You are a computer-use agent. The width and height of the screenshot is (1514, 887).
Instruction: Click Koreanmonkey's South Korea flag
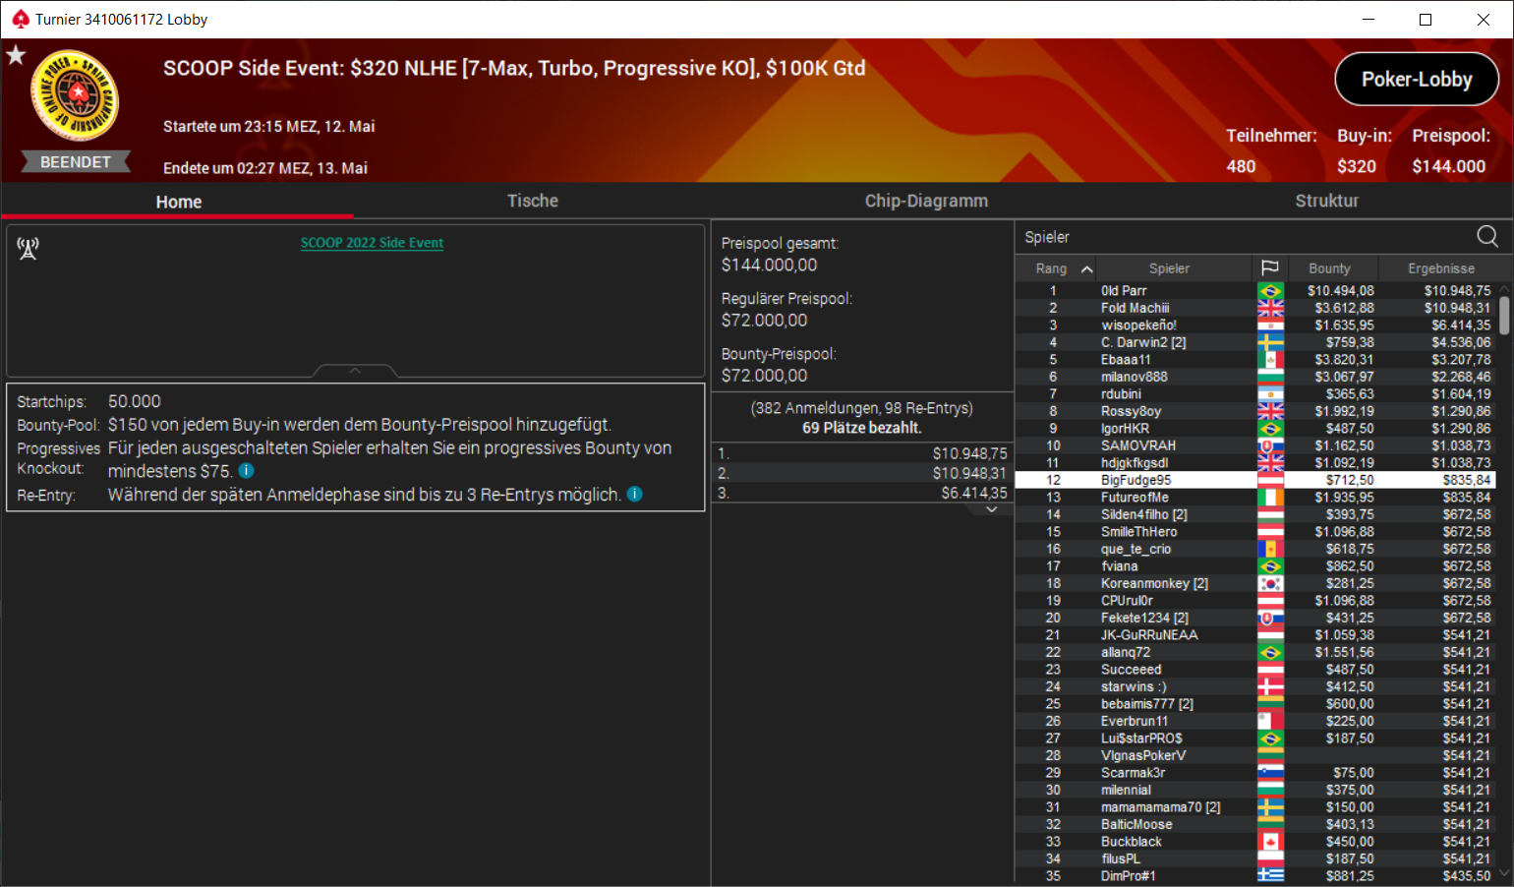click(x=1270, y=583)
